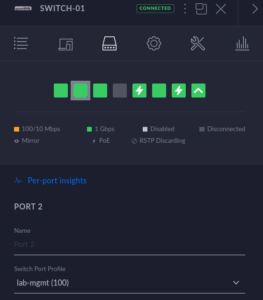Select the highlighted port 2 square
This screenshot has width=263, height=300.
pos(80,91)
